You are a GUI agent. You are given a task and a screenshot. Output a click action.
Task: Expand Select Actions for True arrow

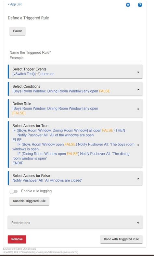[x=138, y=145]
